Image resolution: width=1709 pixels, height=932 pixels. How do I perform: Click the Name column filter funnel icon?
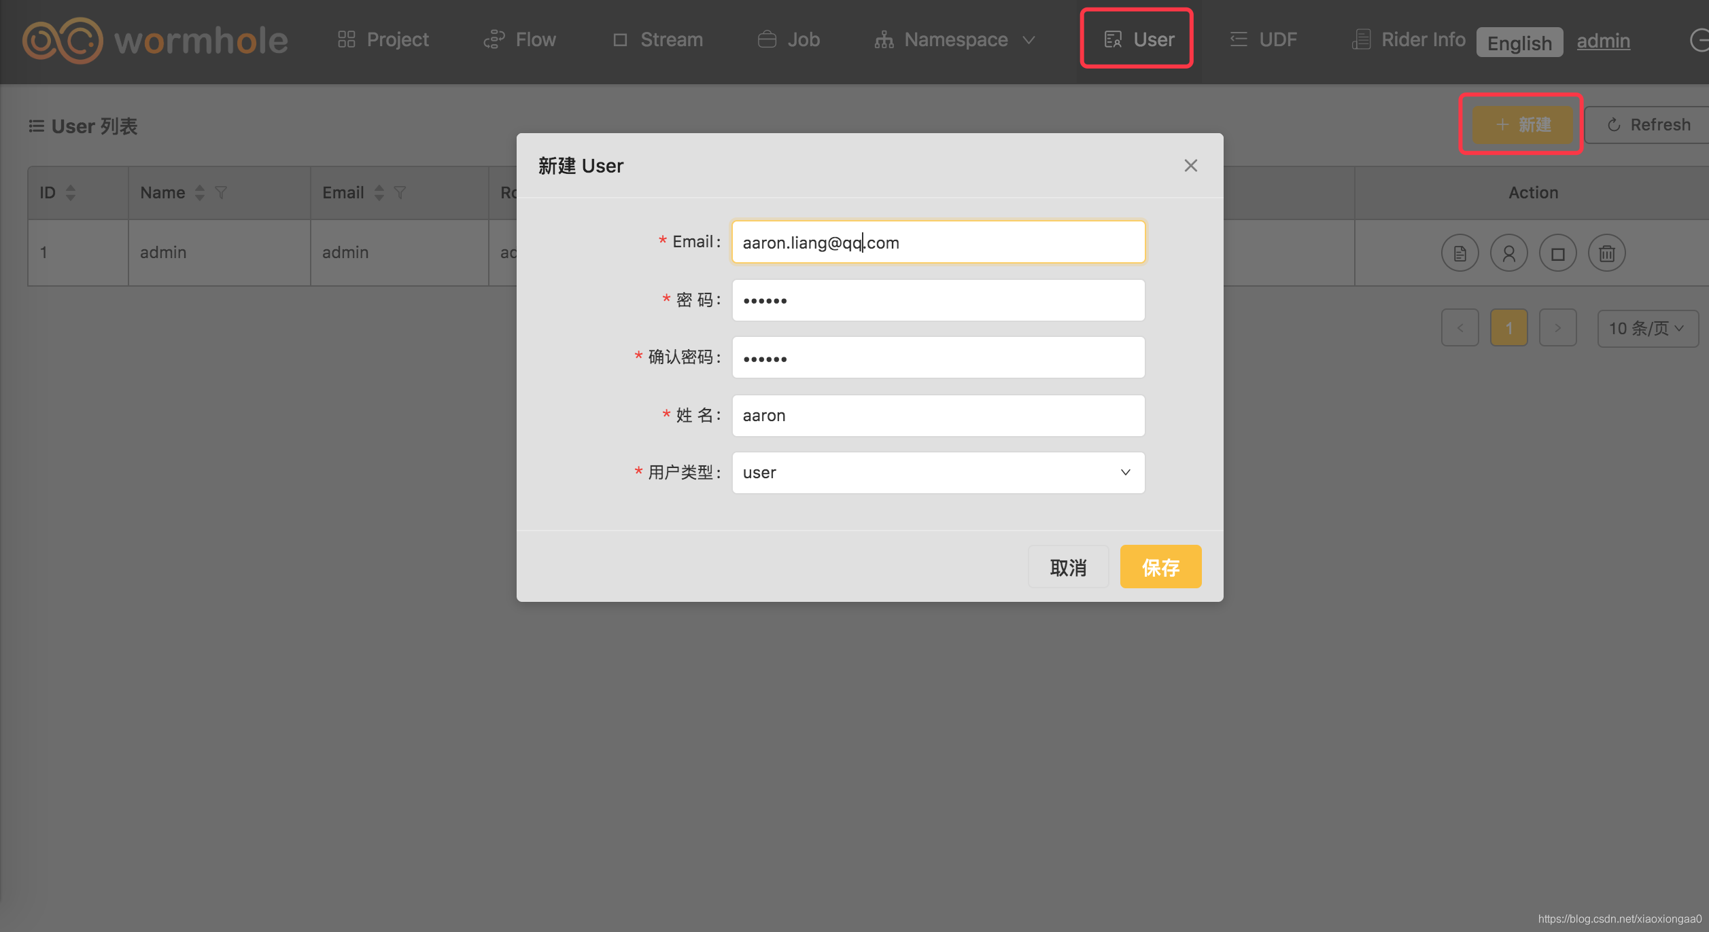coord(220,193)
